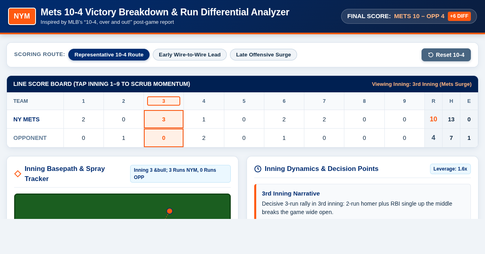This screenshot has height=254, width=485.
Task: Click the green field spray chart
Action: click(122, 206)
